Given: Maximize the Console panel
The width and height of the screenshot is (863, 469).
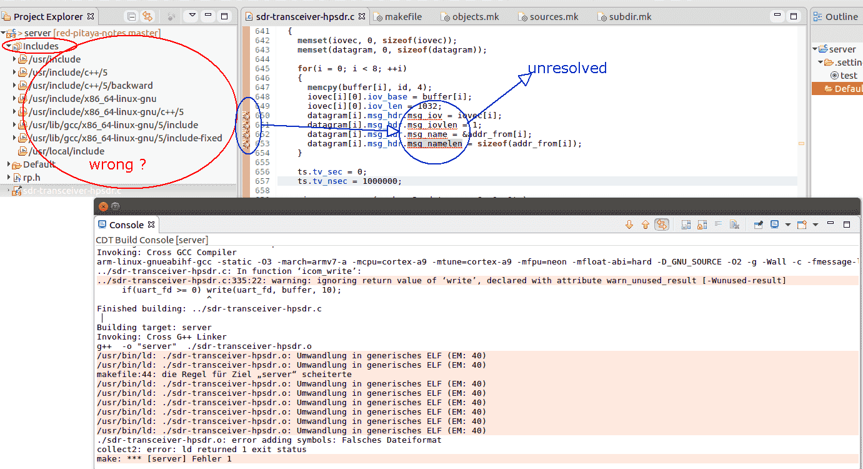Looking at the screenshot, I should tap(847, 224).
